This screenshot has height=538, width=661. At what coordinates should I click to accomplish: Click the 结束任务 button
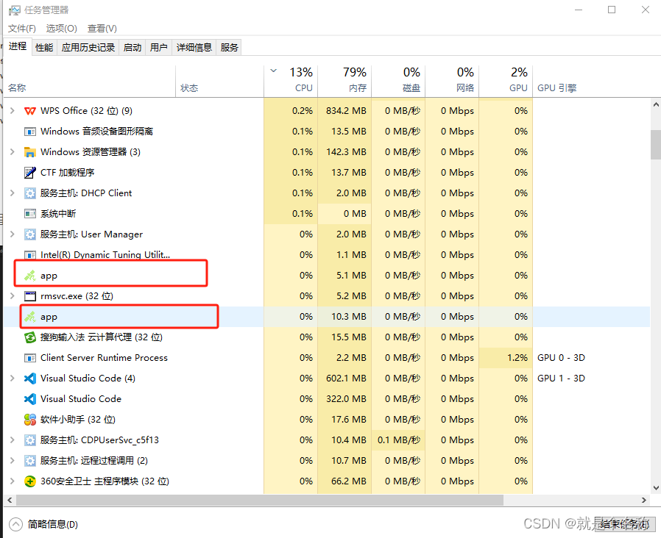pos(625,525)
